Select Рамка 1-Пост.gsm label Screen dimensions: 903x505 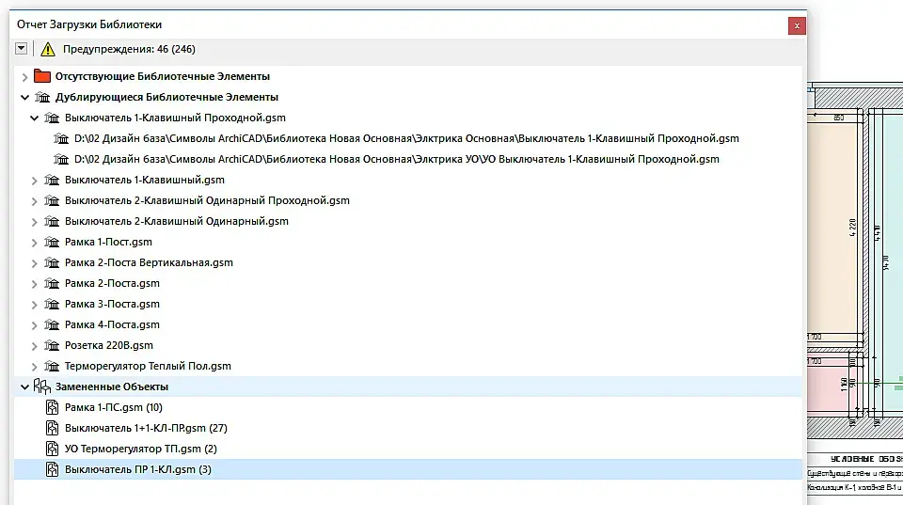pyautogui.click(x=108, y=242)
